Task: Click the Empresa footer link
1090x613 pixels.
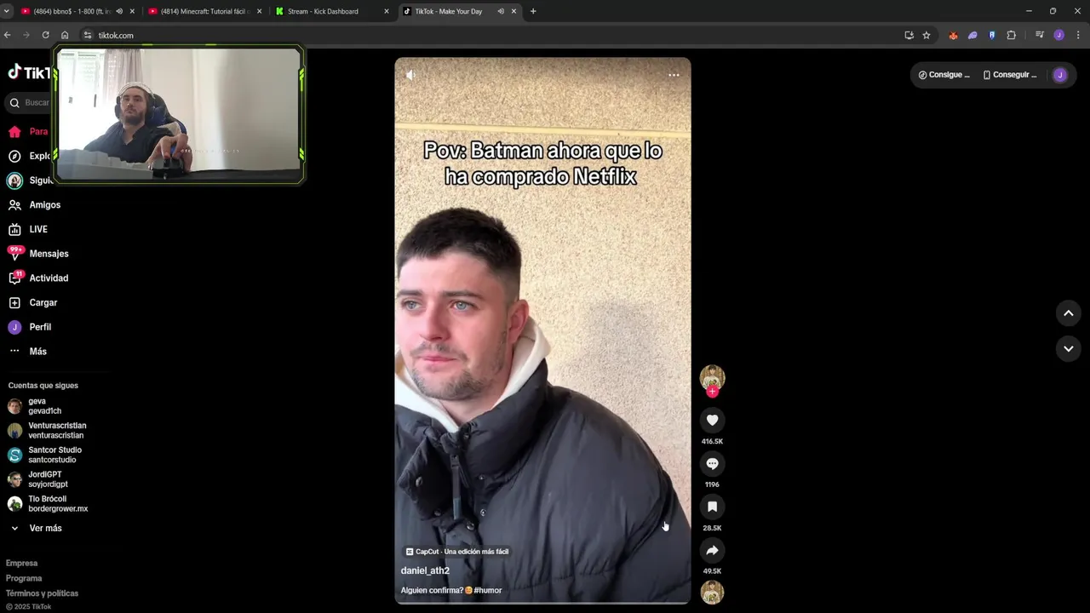Action: coord(21,563)
